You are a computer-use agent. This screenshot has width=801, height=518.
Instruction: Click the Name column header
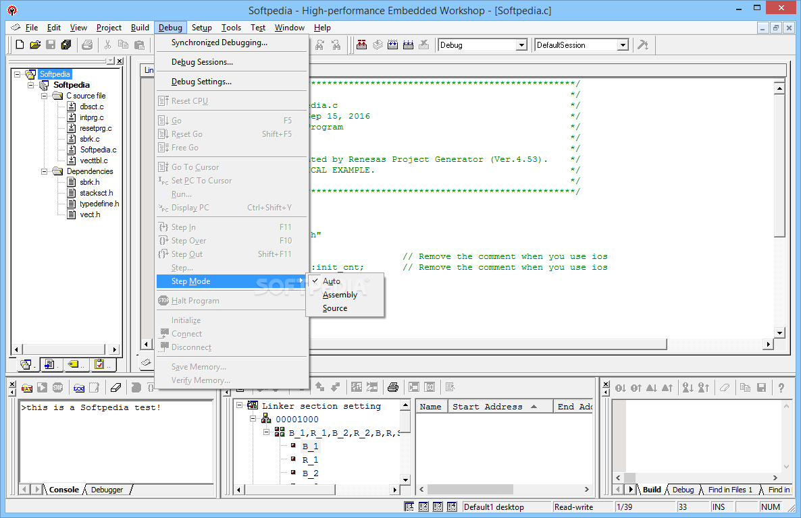431,406
